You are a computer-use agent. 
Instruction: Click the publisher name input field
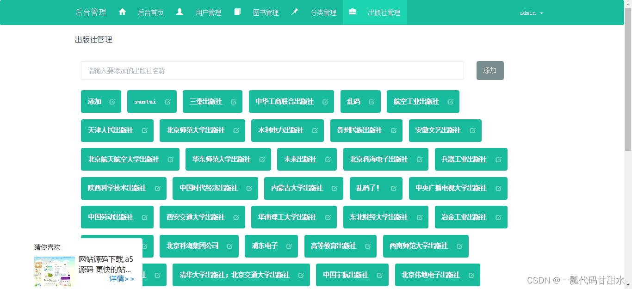pos(272,70)
